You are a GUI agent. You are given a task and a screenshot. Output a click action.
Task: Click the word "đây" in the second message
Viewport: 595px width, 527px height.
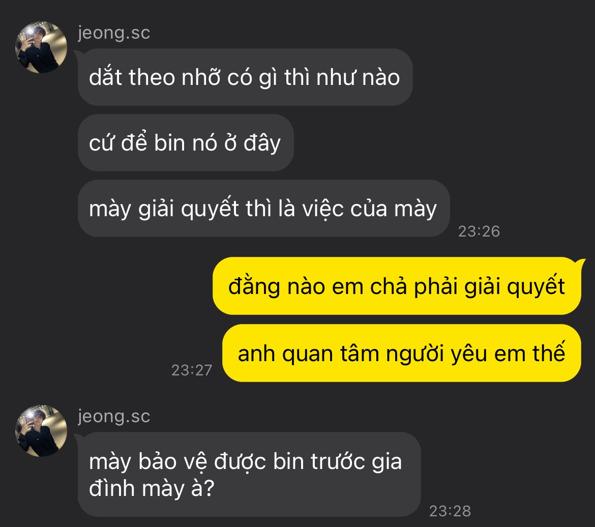[262, 143]
